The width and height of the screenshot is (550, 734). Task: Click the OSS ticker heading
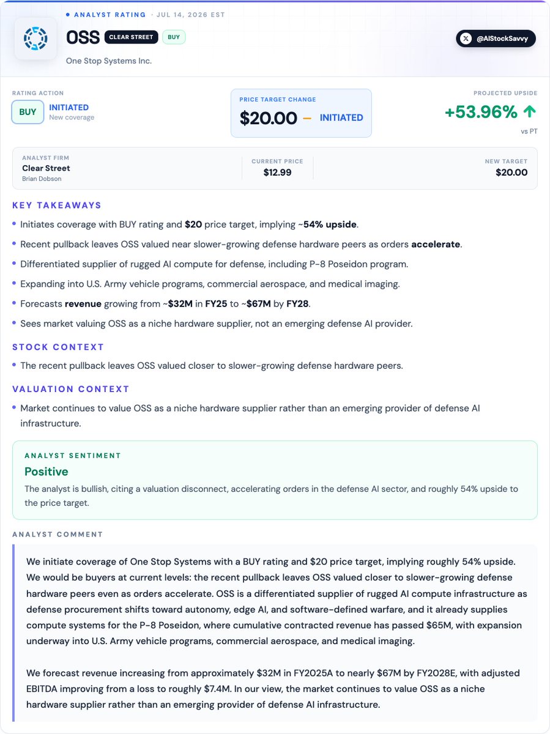pos(83,37)
